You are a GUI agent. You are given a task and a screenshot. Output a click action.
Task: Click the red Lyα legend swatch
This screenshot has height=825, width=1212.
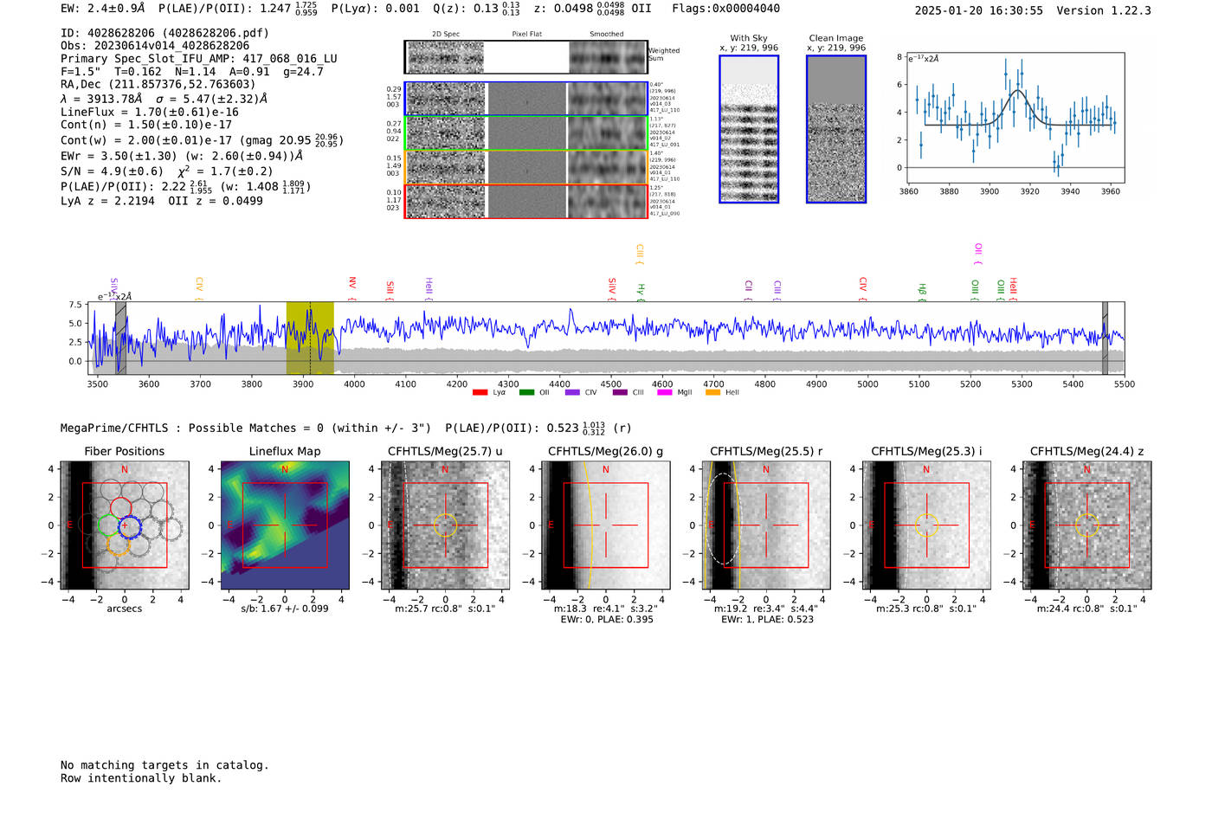480,392
